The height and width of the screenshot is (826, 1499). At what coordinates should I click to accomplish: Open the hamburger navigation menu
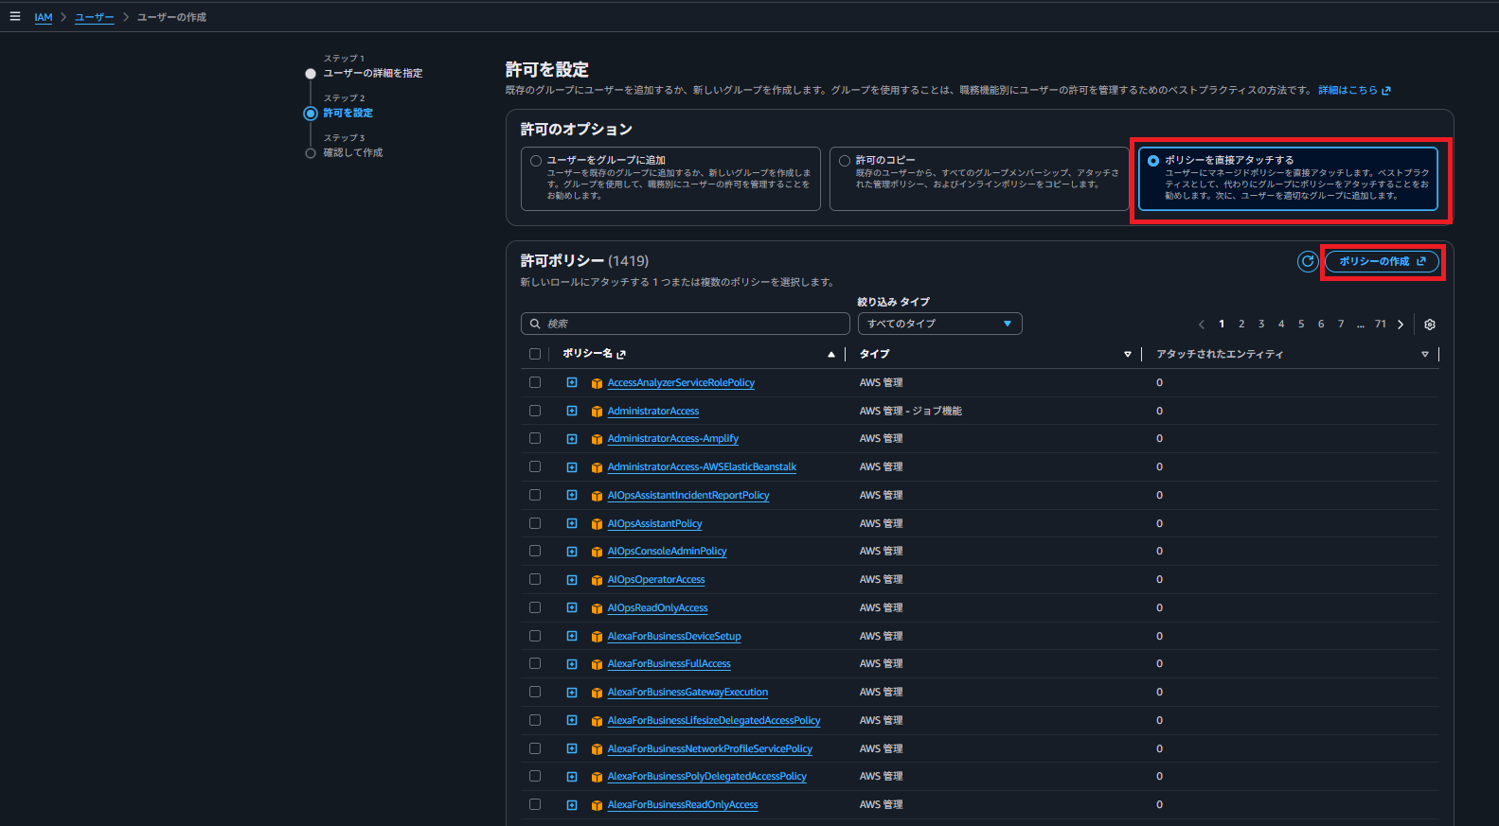14,16
